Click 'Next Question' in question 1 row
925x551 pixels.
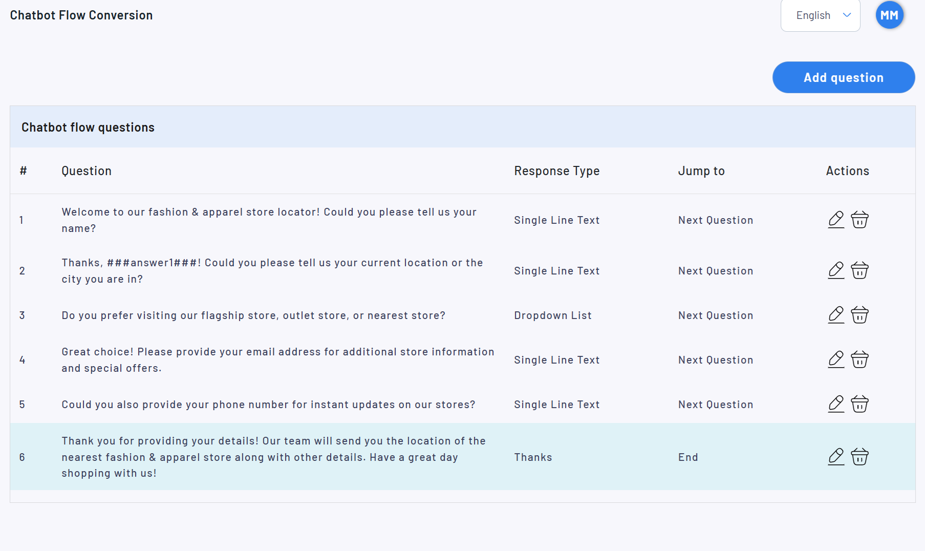click(716, 220)
